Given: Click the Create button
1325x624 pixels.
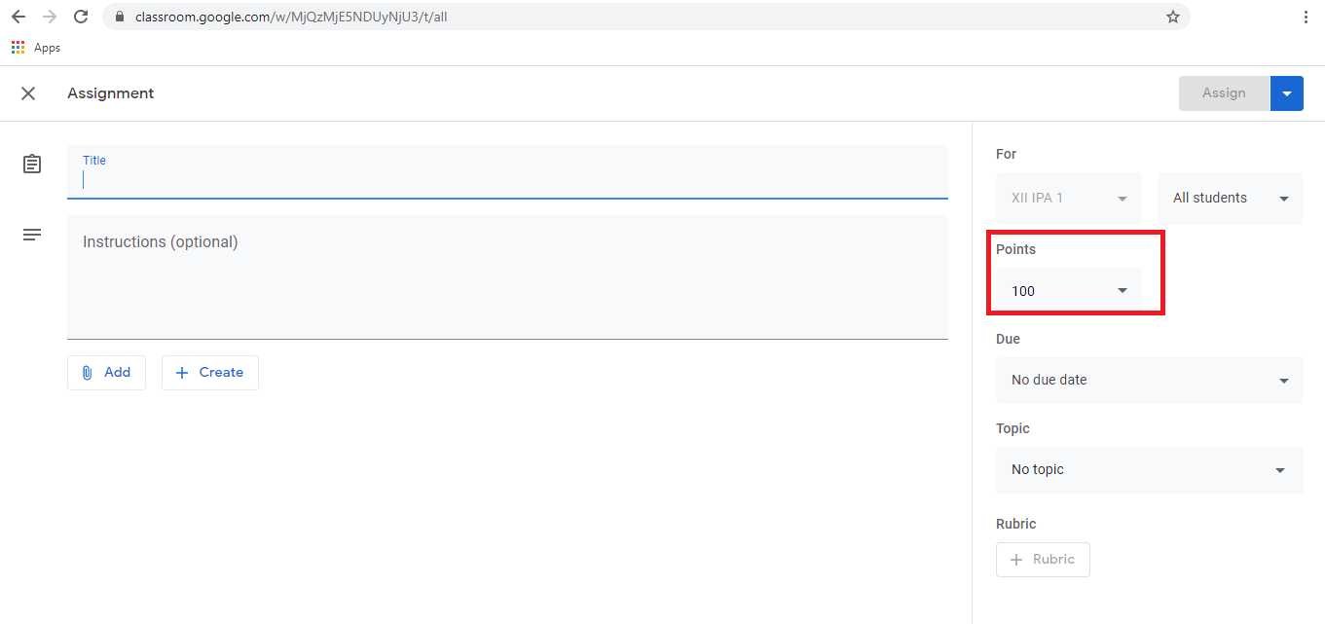Looking at the screenshot, I should click(x=209, y=372).
